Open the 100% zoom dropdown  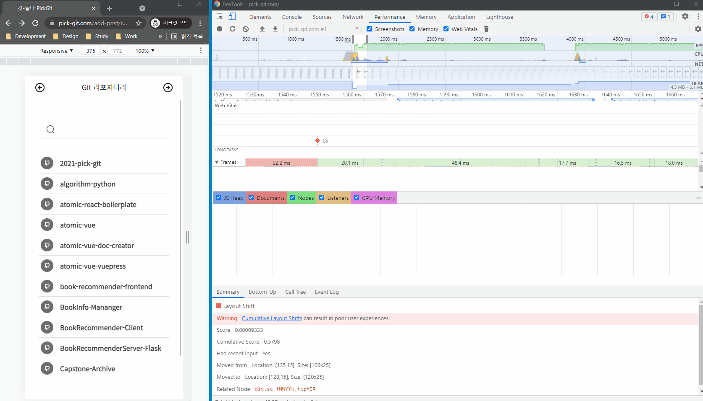(145, 51)
